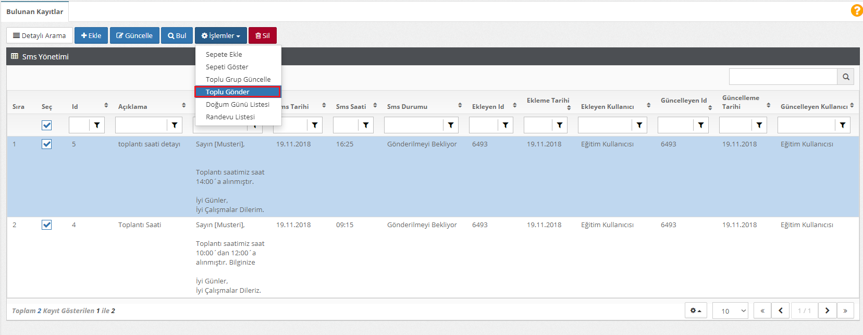Click the filter icon under Sms Durumu column
Image resolution: width=863 pixels, height=335 pixels.
450,125
